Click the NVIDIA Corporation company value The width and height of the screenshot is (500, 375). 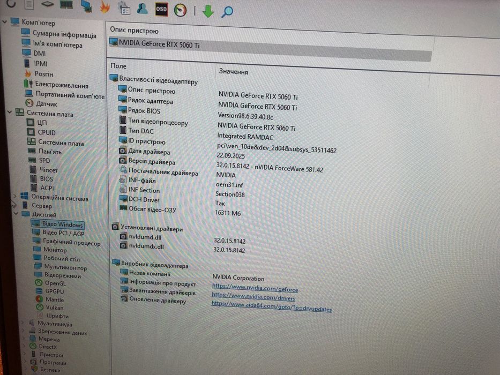tap(238, 277)
